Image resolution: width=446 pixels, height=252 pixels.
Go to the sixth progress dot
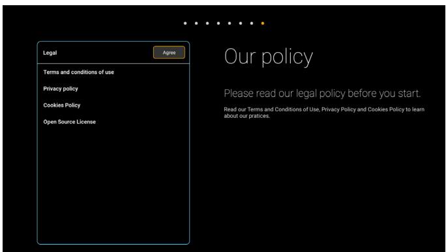[x=241, y=23]
